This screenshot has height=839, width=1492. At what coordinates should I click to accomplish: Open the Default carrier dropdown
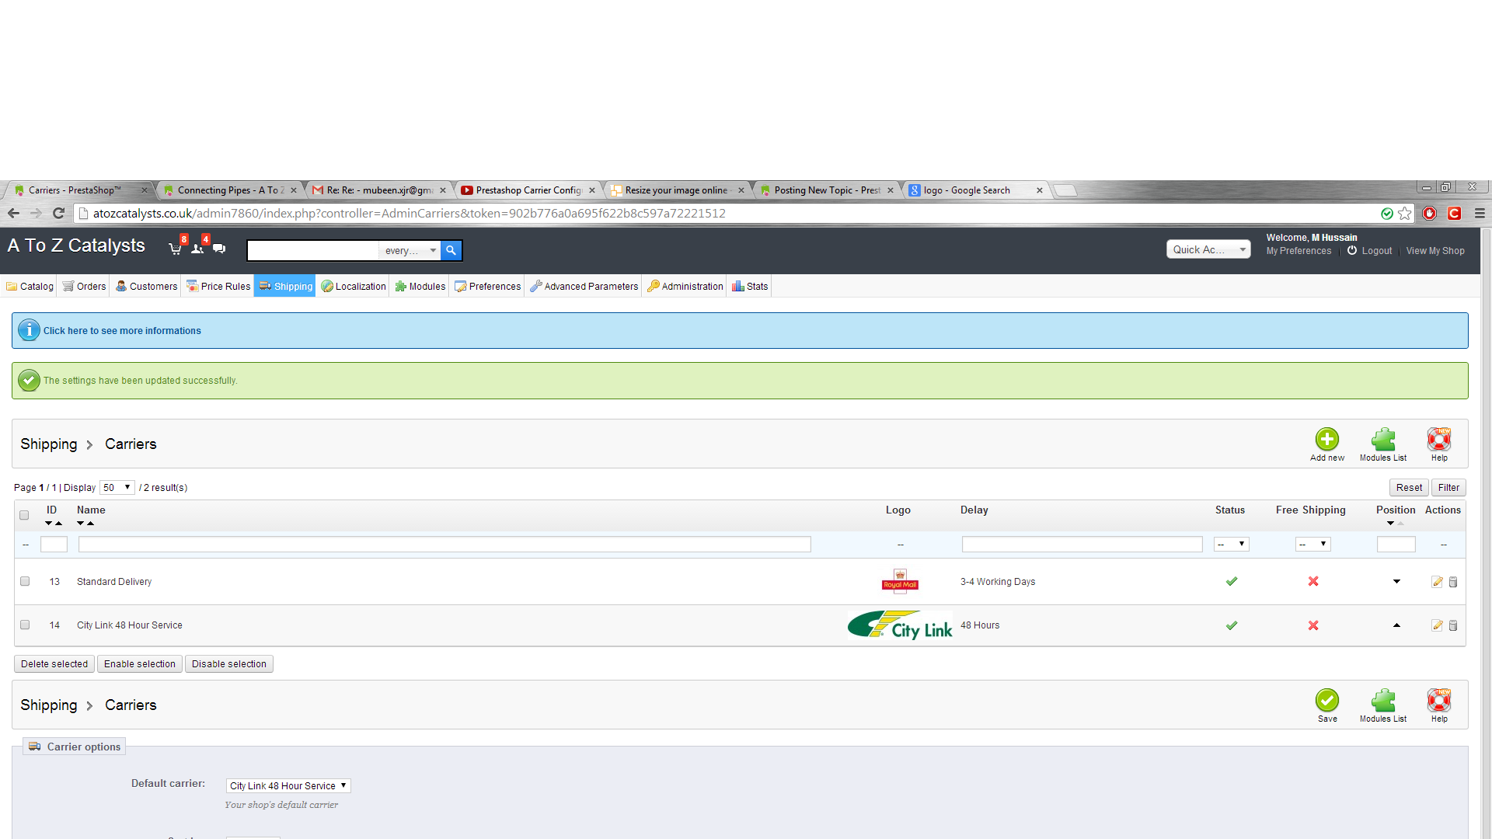pyautogui.click(x=288, y=785)
